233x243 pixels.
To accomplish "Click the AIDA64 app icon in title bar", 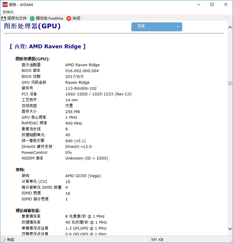I will pyautogui.click(x=5, y=5).
